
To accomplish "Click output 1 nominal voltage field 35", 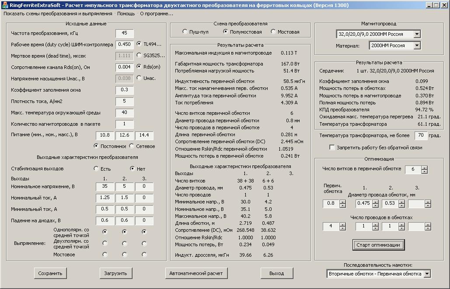I will click(x=105, y=186).
